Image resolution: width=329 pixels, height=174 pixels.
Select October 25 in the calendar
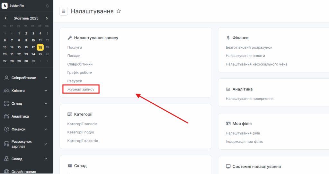pos(40,54)
